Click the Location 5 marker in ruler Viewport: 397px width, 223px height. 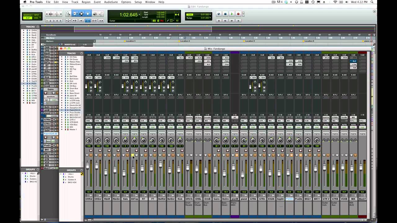248,41
